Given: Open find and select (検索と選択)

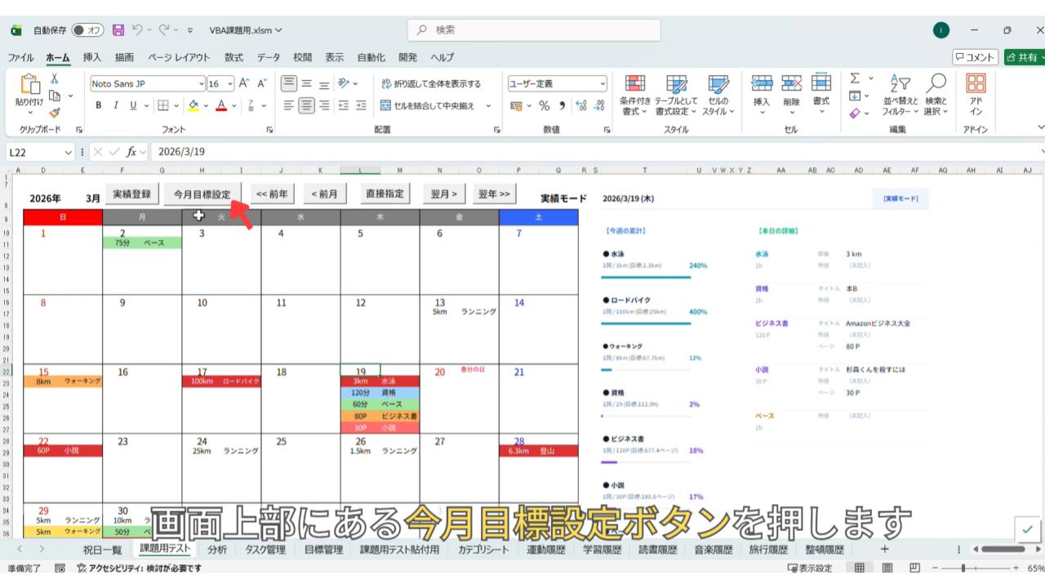Looking at the screenshot, I should (937, 96).
